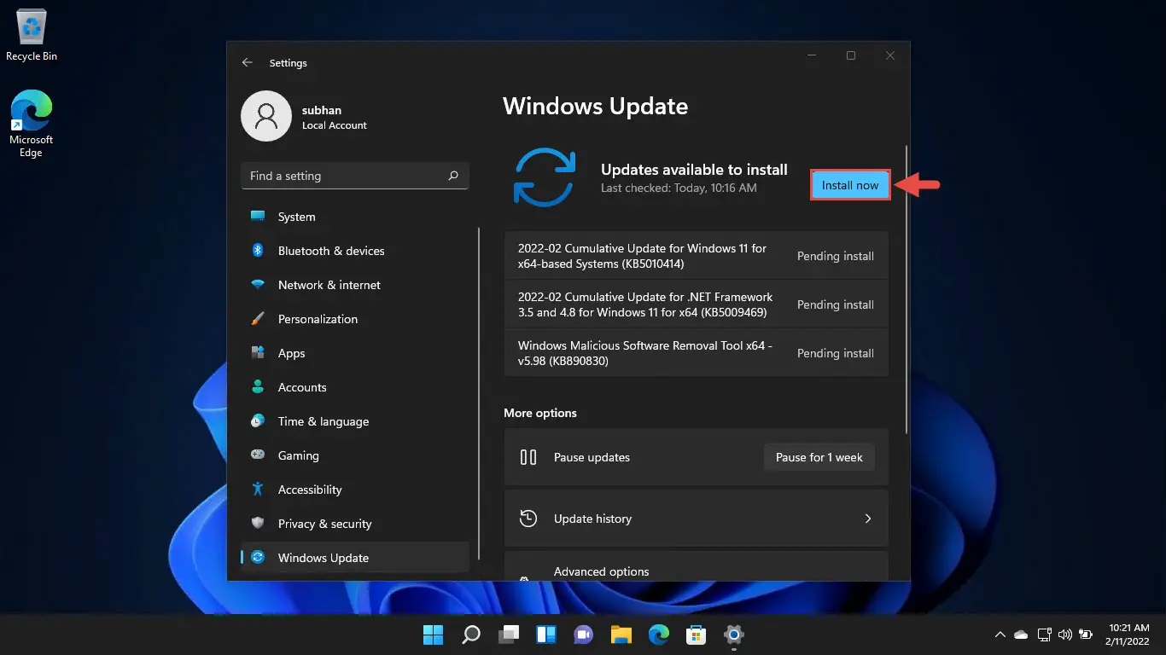Click the OneDrive cloud tray icon
The width and height of the screenshot is (1166, 655).
1021,635
